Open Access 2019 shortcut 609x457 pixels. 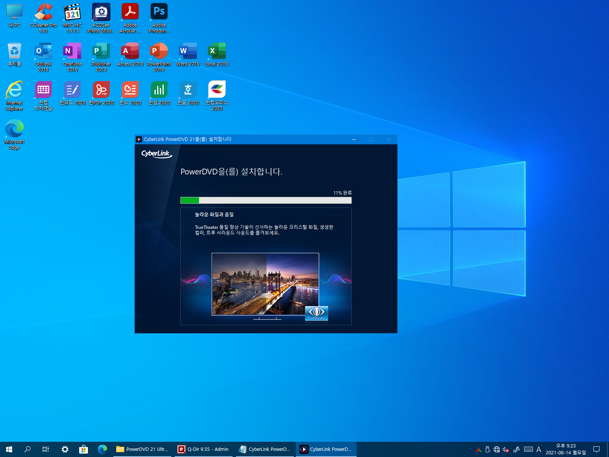(x=130, y=55)
